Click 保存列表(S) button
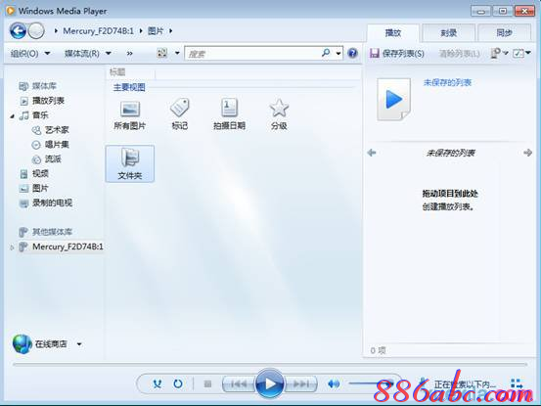Viewport: 541px width, 406px height. tap(397, 54)
